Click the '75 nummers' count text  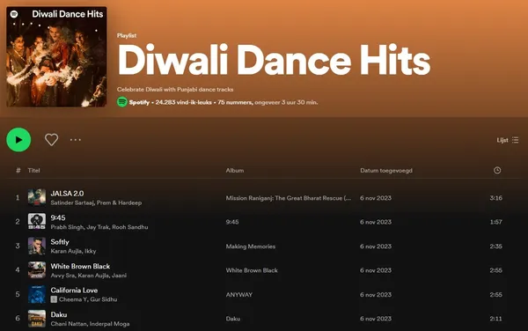(x=235, y=102)
